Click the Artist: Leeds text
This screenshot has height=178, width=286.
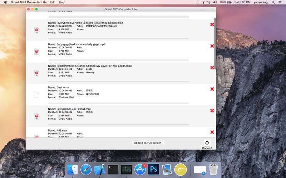click(84, 69)
